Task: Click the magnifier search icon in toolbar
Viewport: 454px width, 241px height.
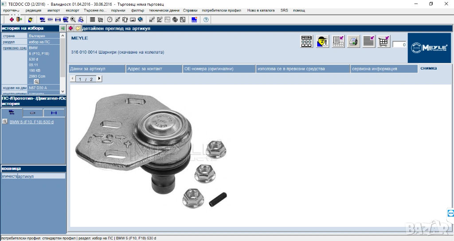Action: (x=73, y=19)
